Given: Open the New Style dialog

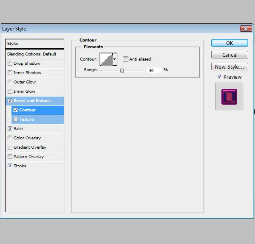Looking at the screenshot, I should [229, 67].
